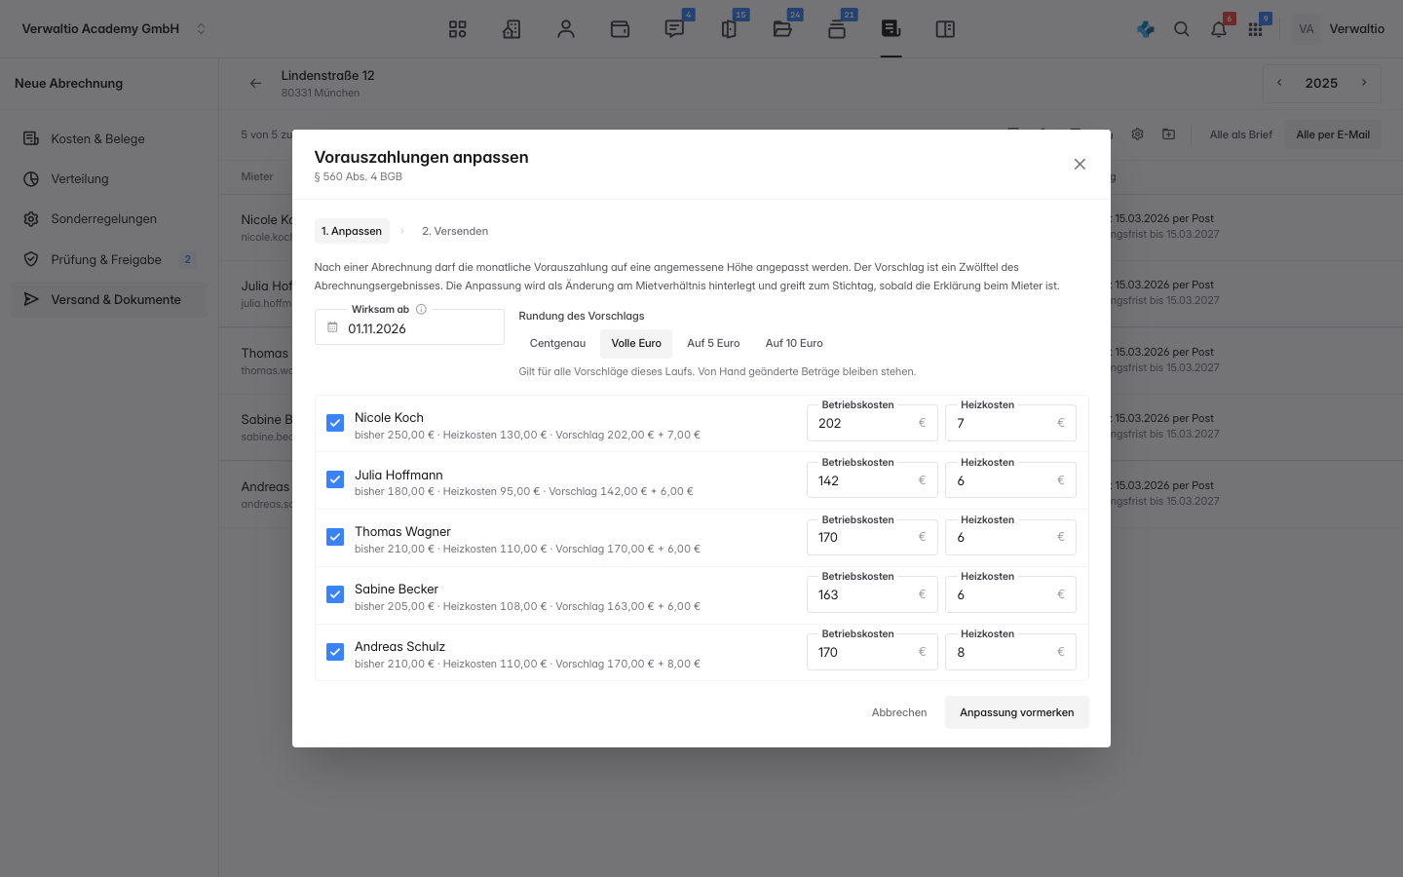Image resolution: width=1403 pixels, height=877 pixels.
Task: Open the wallet icon in top navigation
Action: [620, 29]
